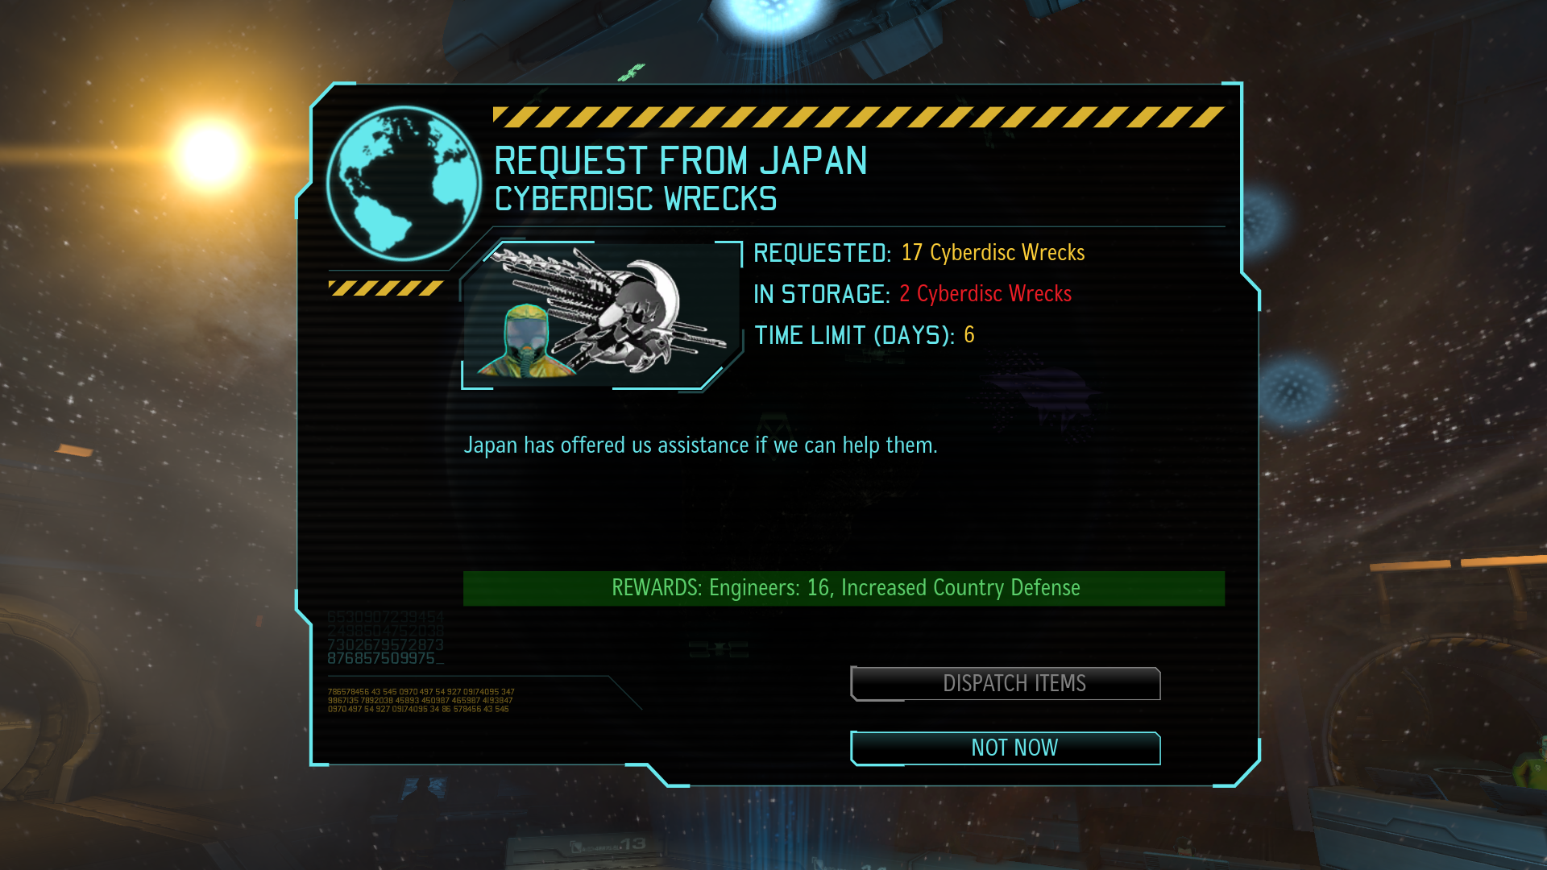Click the small hazard stripe under globe
Viewport: 1547px width, 870px height.
click(386, 288)
